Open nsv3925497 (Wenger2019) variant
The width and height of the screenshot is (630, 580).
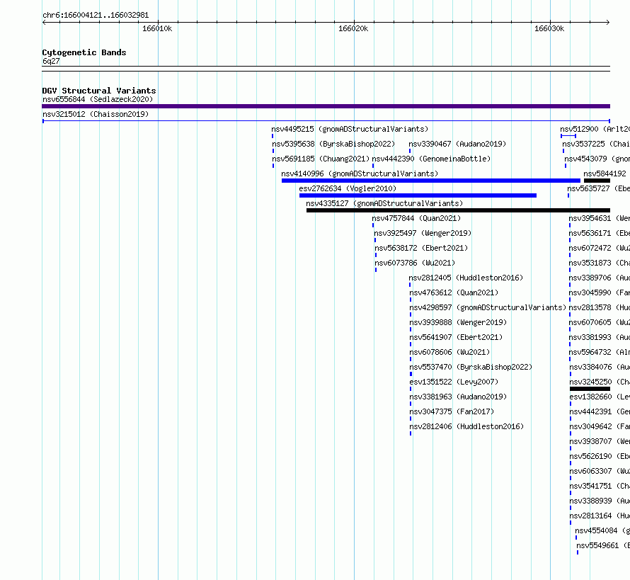click(x=423, y=233)
